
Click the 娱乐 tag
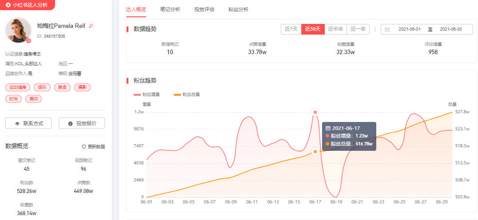[x=42, y=88]
